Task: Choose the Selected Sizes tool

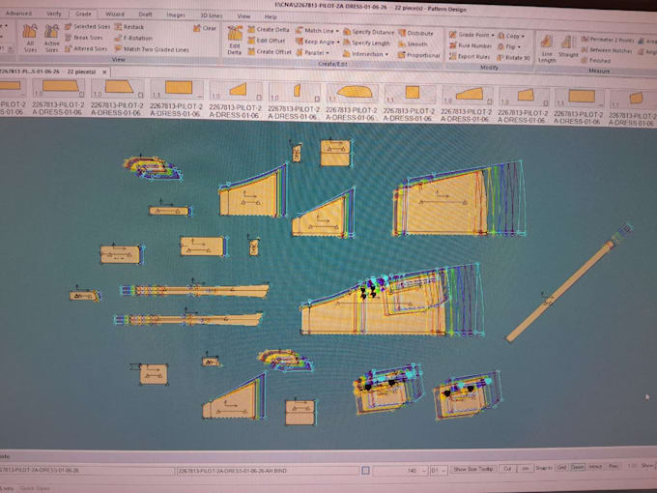Action: point(87,26)
